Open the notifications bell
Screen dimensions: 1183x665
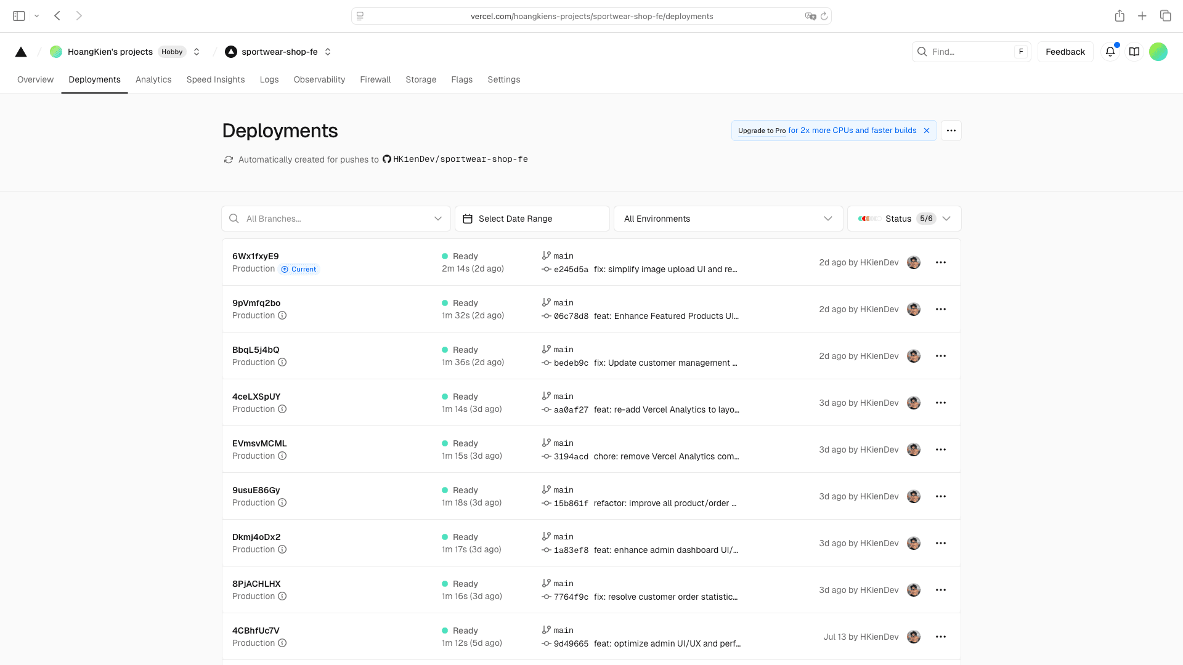(x=1110, y=52)
